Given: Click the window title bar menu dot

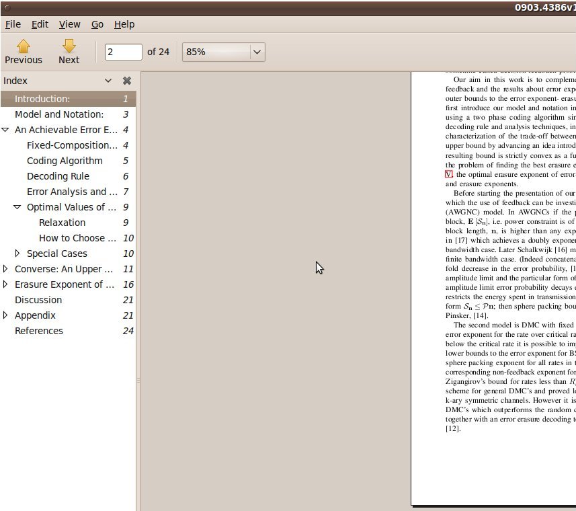Looking at the screenshot, I should click(x=7, y=7).
